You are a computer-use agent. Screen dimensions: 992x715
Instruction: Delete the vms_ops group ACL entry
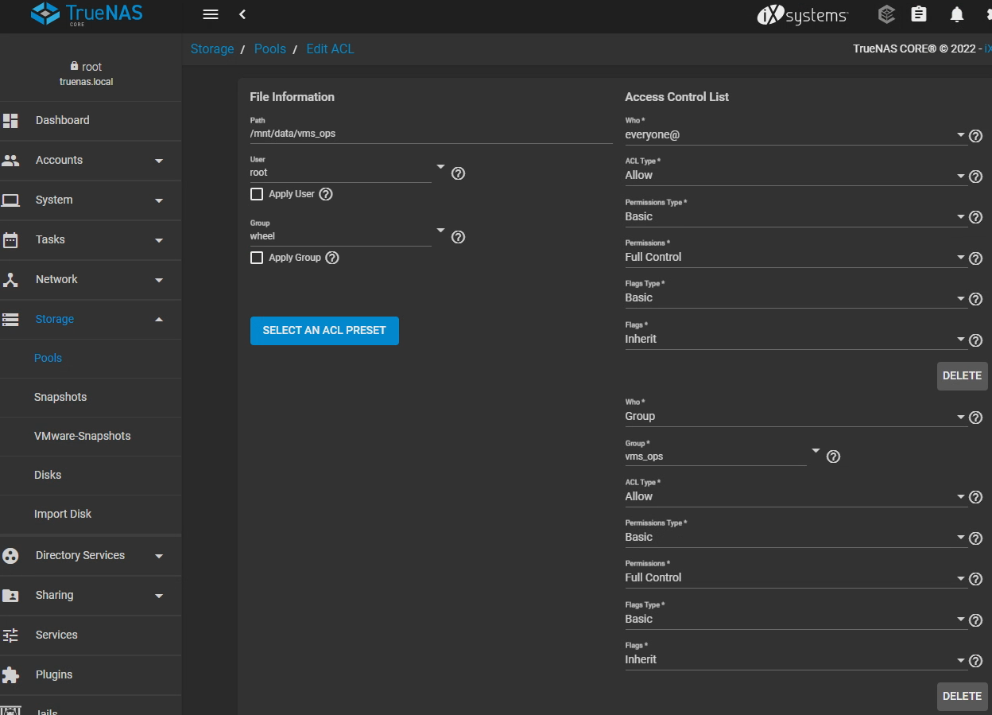click(x=962, y=696)
